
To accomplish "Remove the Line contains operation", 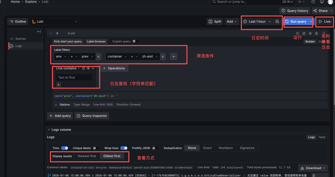I will click(x=93, y=68).
